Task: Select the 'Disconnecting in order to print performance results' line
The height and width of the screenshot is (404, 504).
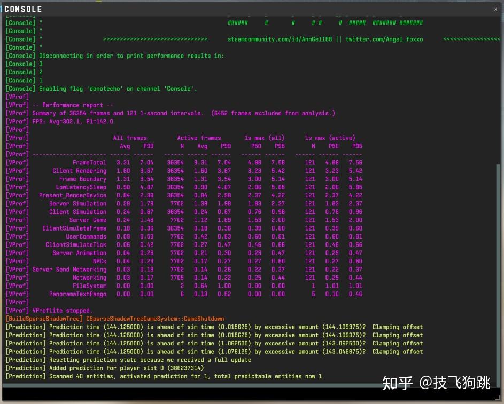Action: click(x=115, y=56)
